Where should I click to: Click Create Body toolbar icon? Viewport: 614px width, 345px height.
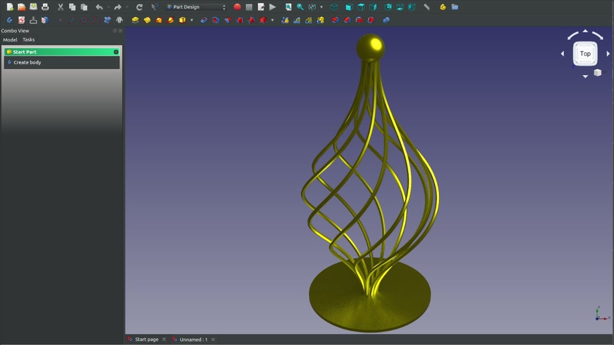click(x=10, y=20)
